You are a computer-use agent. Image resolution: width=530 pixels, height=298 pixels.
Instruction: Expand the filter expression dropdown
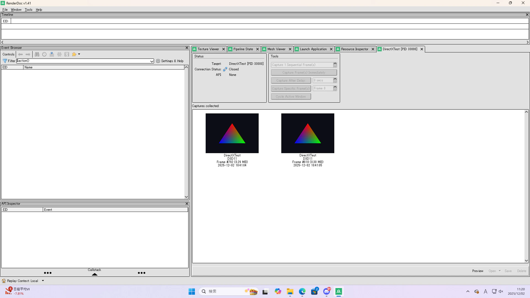tap(152, 61)
